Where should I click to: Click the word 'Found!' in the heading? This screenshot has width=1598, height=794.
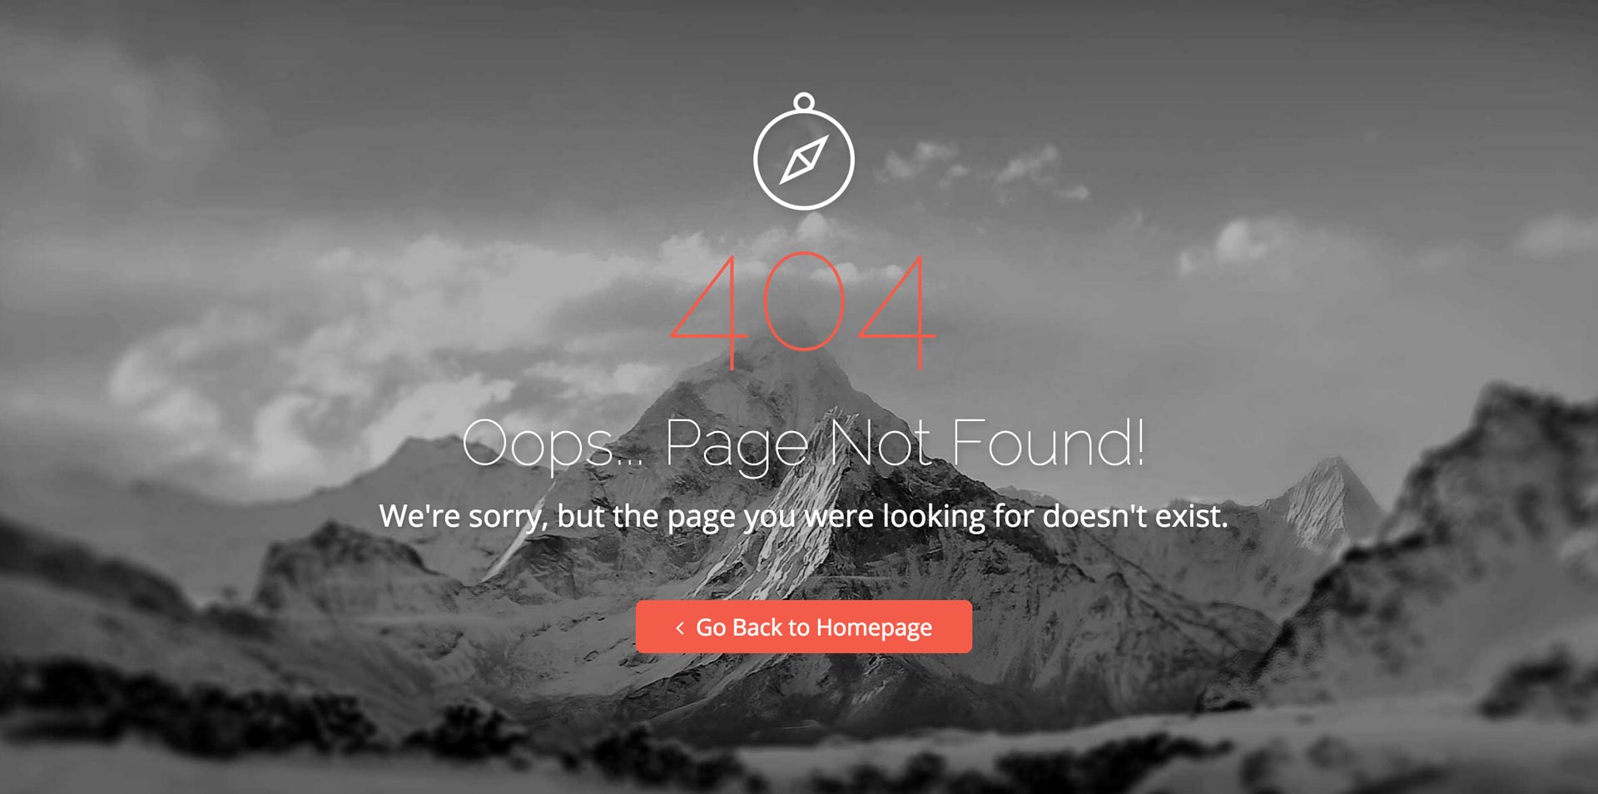pyautogui.click(x=1048, y=442)
